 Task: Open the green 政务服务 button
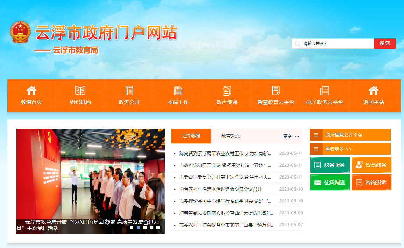pyautogui.click(x=330, y=165)
